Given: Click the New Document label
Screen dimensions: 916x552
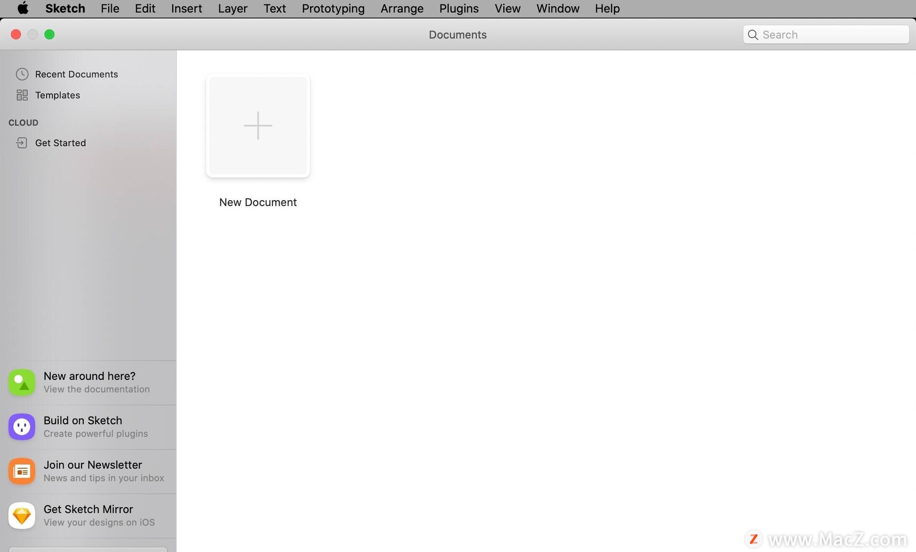Looking at the screenshot, I should tap(258, 202).
